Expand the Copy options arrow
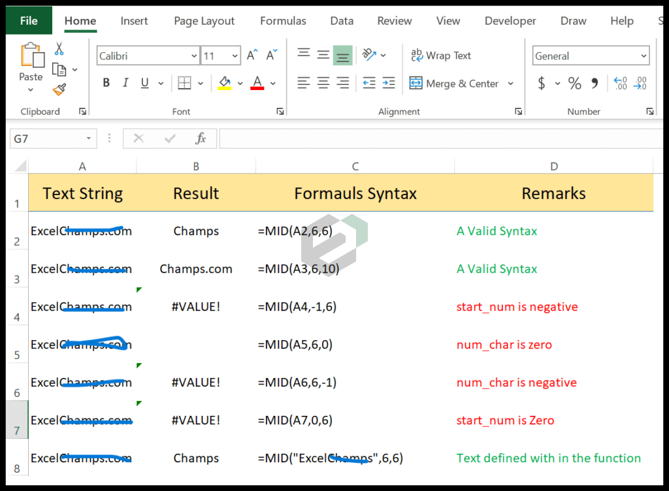 [75, 69]
